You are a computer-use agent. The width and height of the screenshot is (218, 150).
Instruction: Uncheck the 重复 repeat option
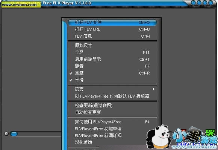pyautogui.click(x=112, y=73)
